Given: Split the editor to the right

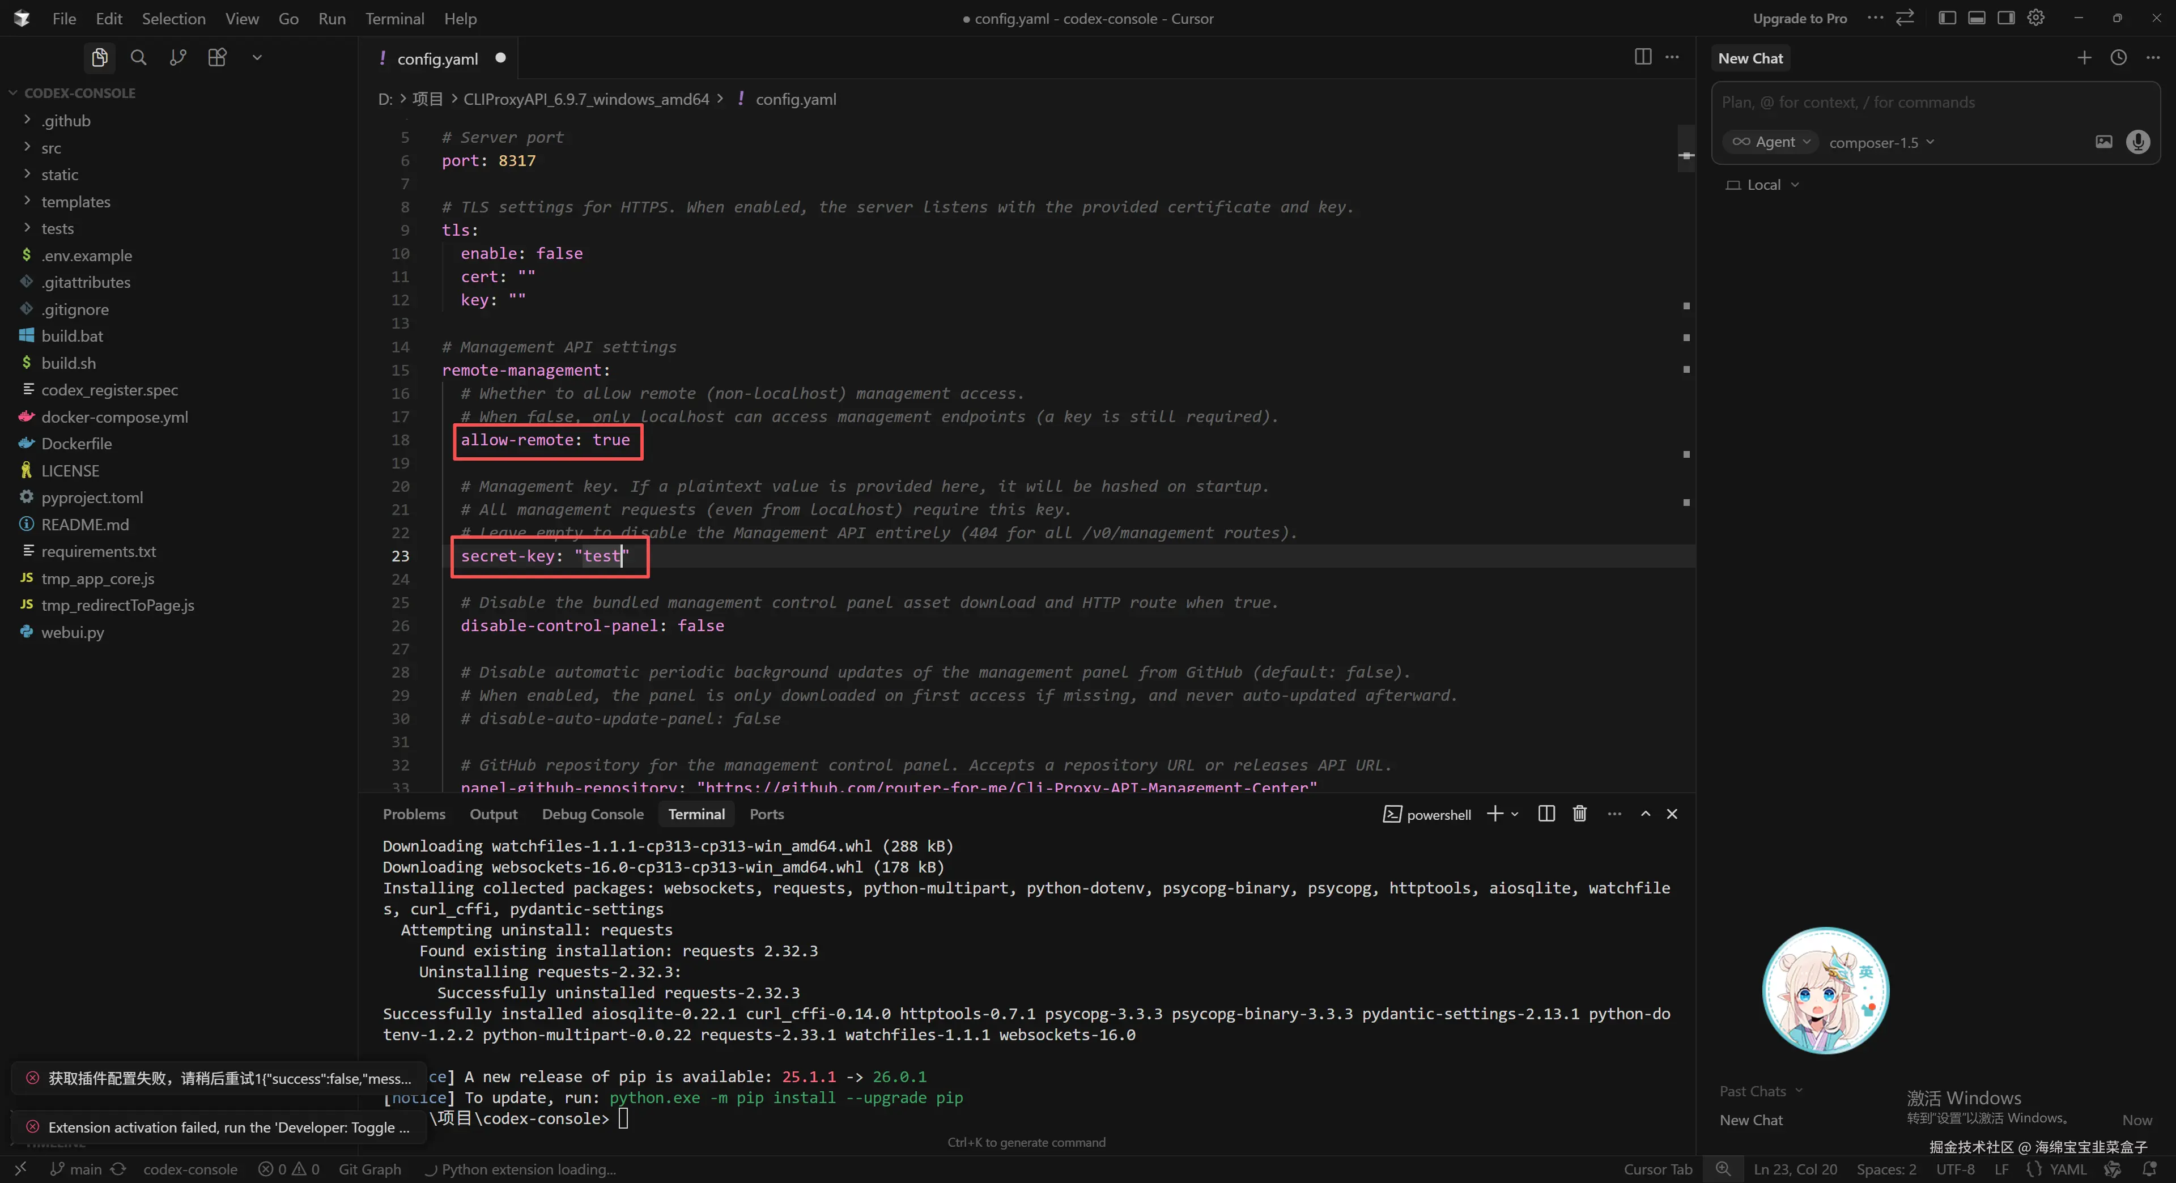Looking at the screenshot, I should pos(1642,57).
